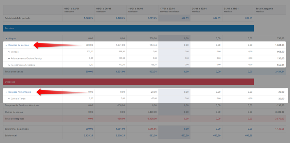Click the 1.231,00 Receitas de Vendas value
The width and height of the screenshot is (290, 143).
120,45
